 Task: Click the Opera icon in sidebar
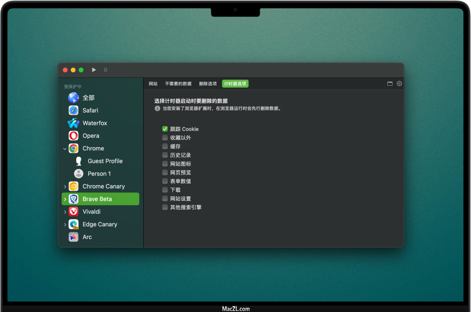pyautogui.click(x=73, y=136)
